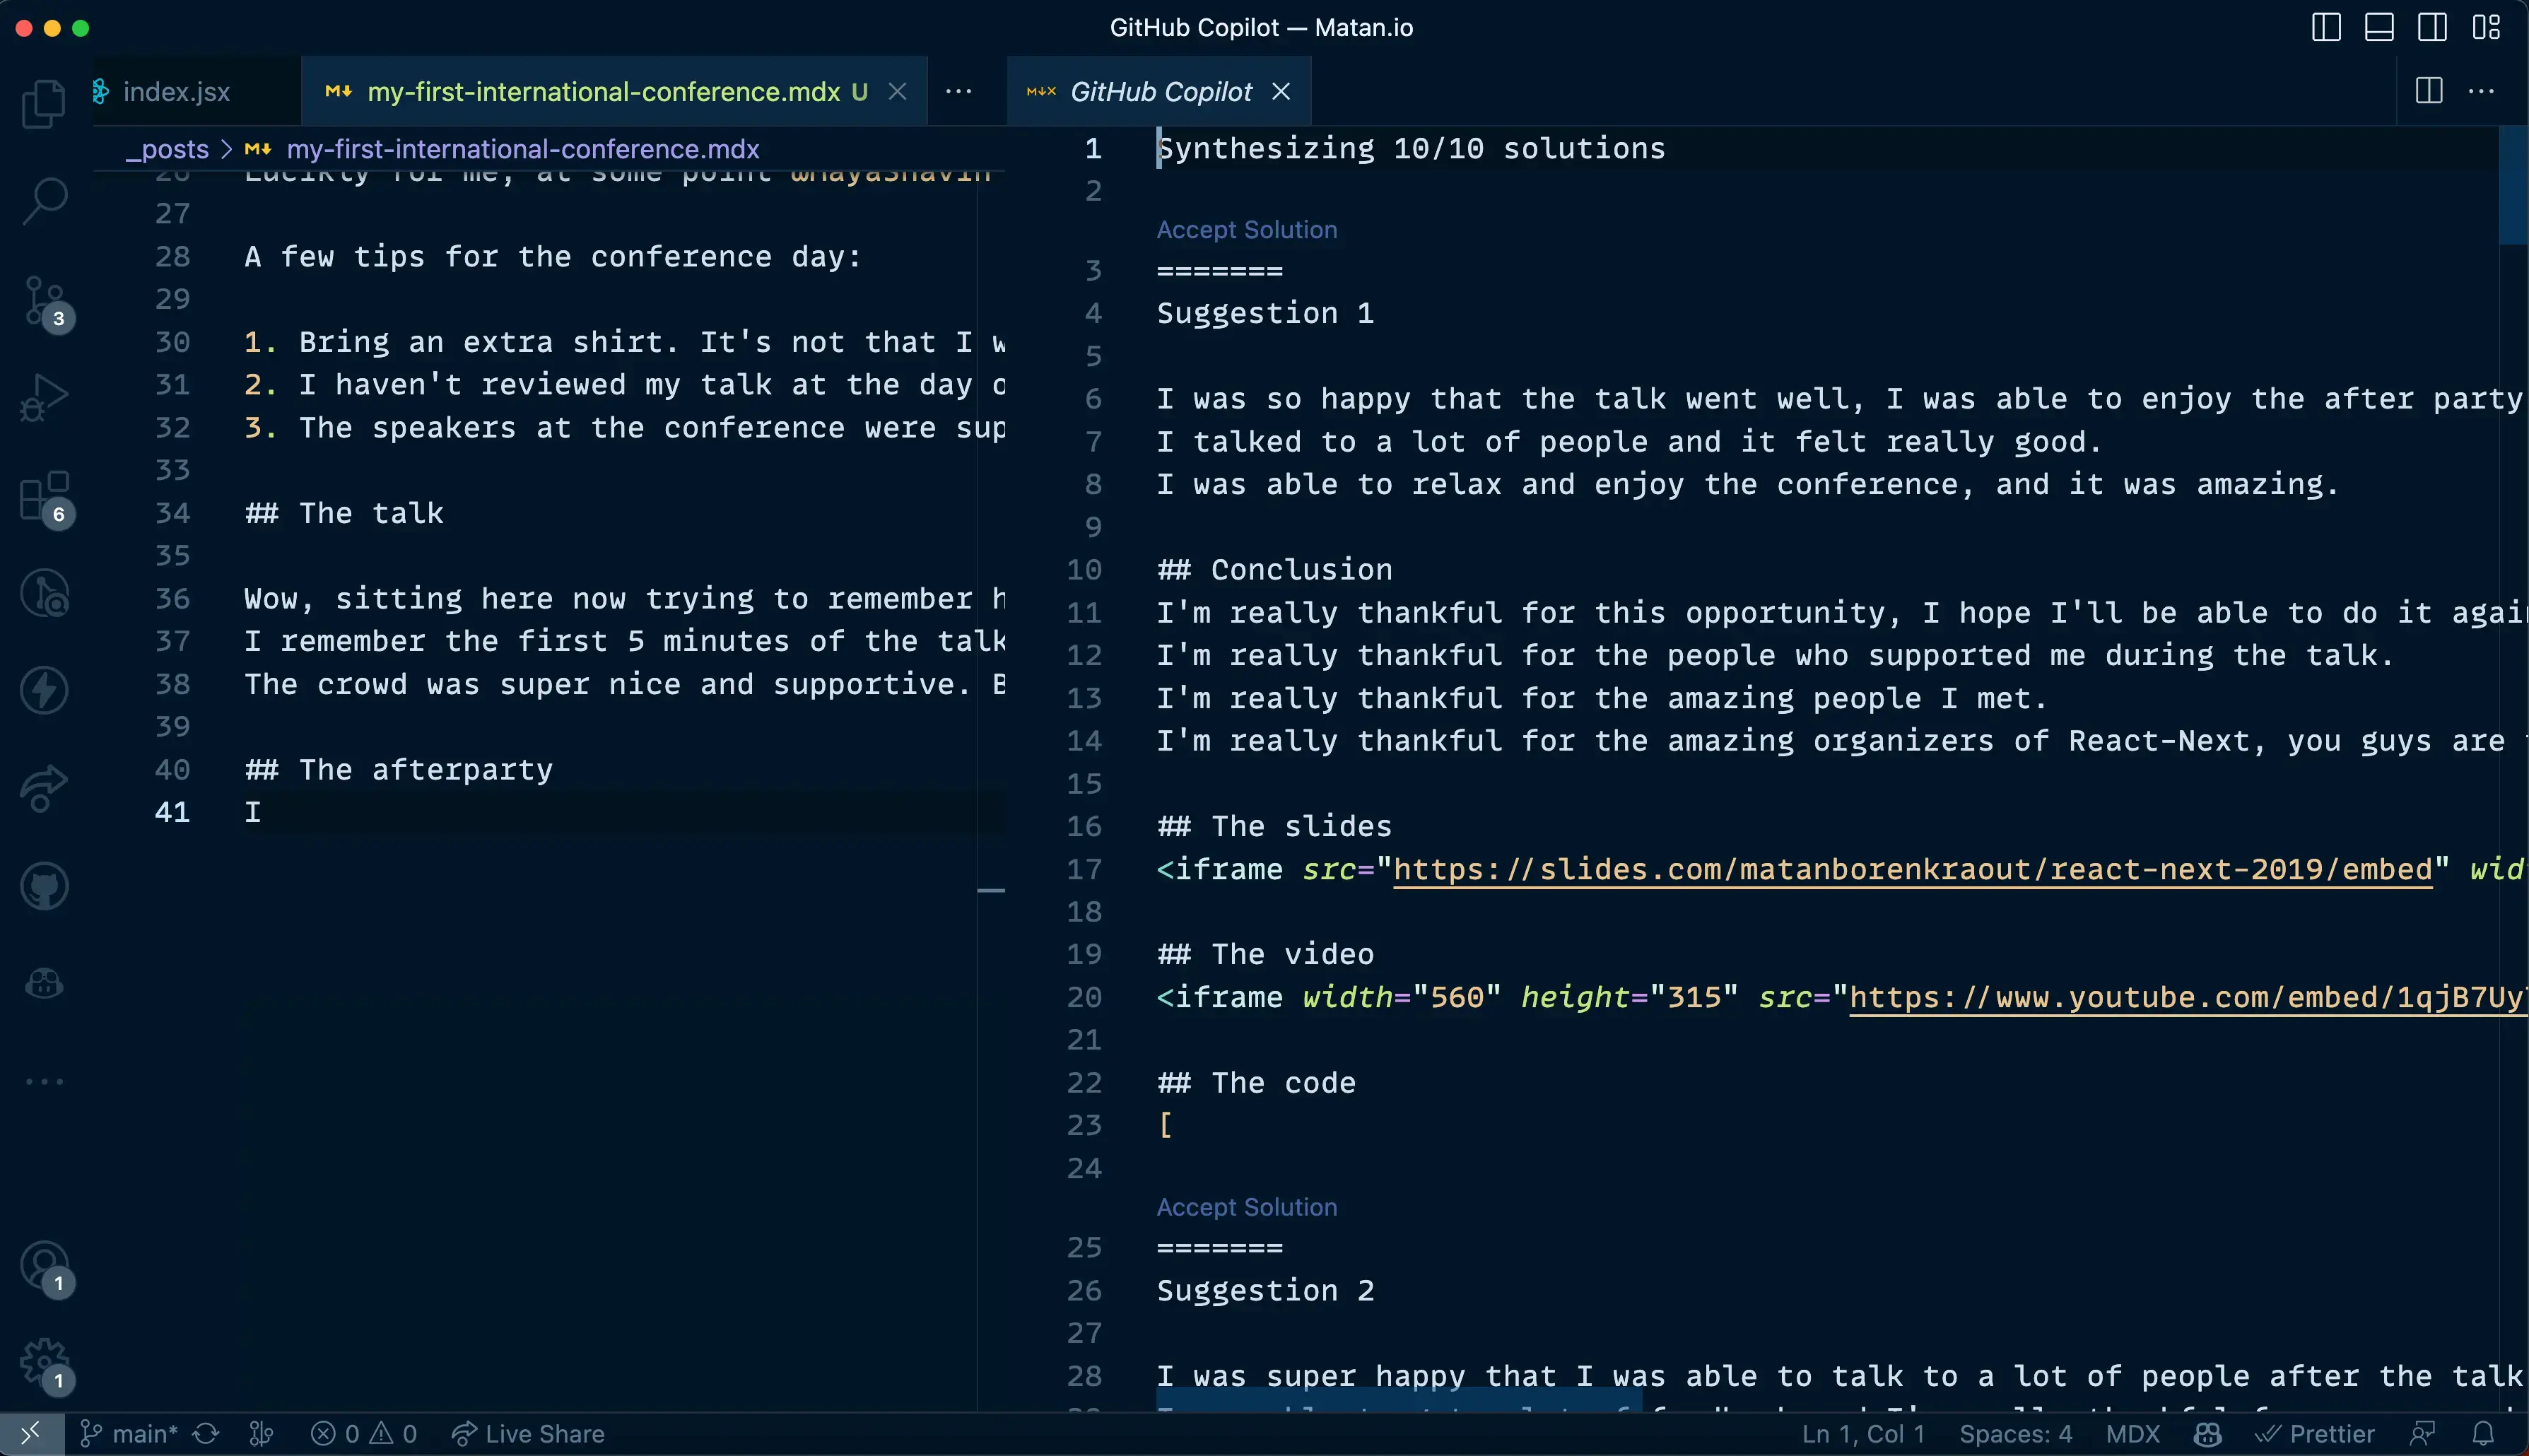This screenshot has width=2529, height=1456.
Task: Open more actions for left editor group
Action: [x=958, y=91]
